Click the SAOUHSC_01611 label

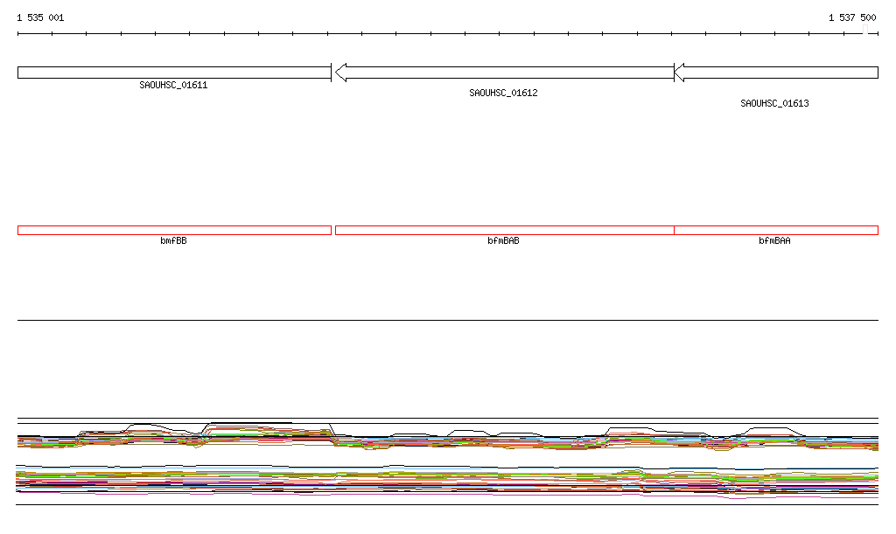pos(173,85)
